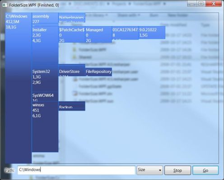Click the $PatchCache$ folder block
The width and height of the screenshot is (224, 180).
coord(72,35)
